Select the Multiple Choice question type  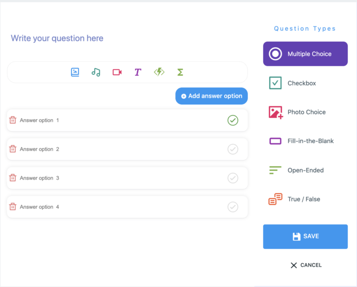point(305,54)
